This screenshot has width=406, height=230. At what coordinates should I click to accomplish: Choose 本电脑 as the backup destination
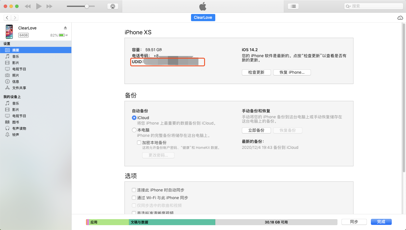click(x=134, y=130)
